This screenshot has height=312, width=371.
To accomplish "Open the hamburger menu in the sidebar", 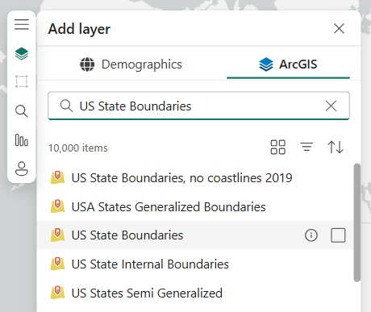I will tap(22, 24).
